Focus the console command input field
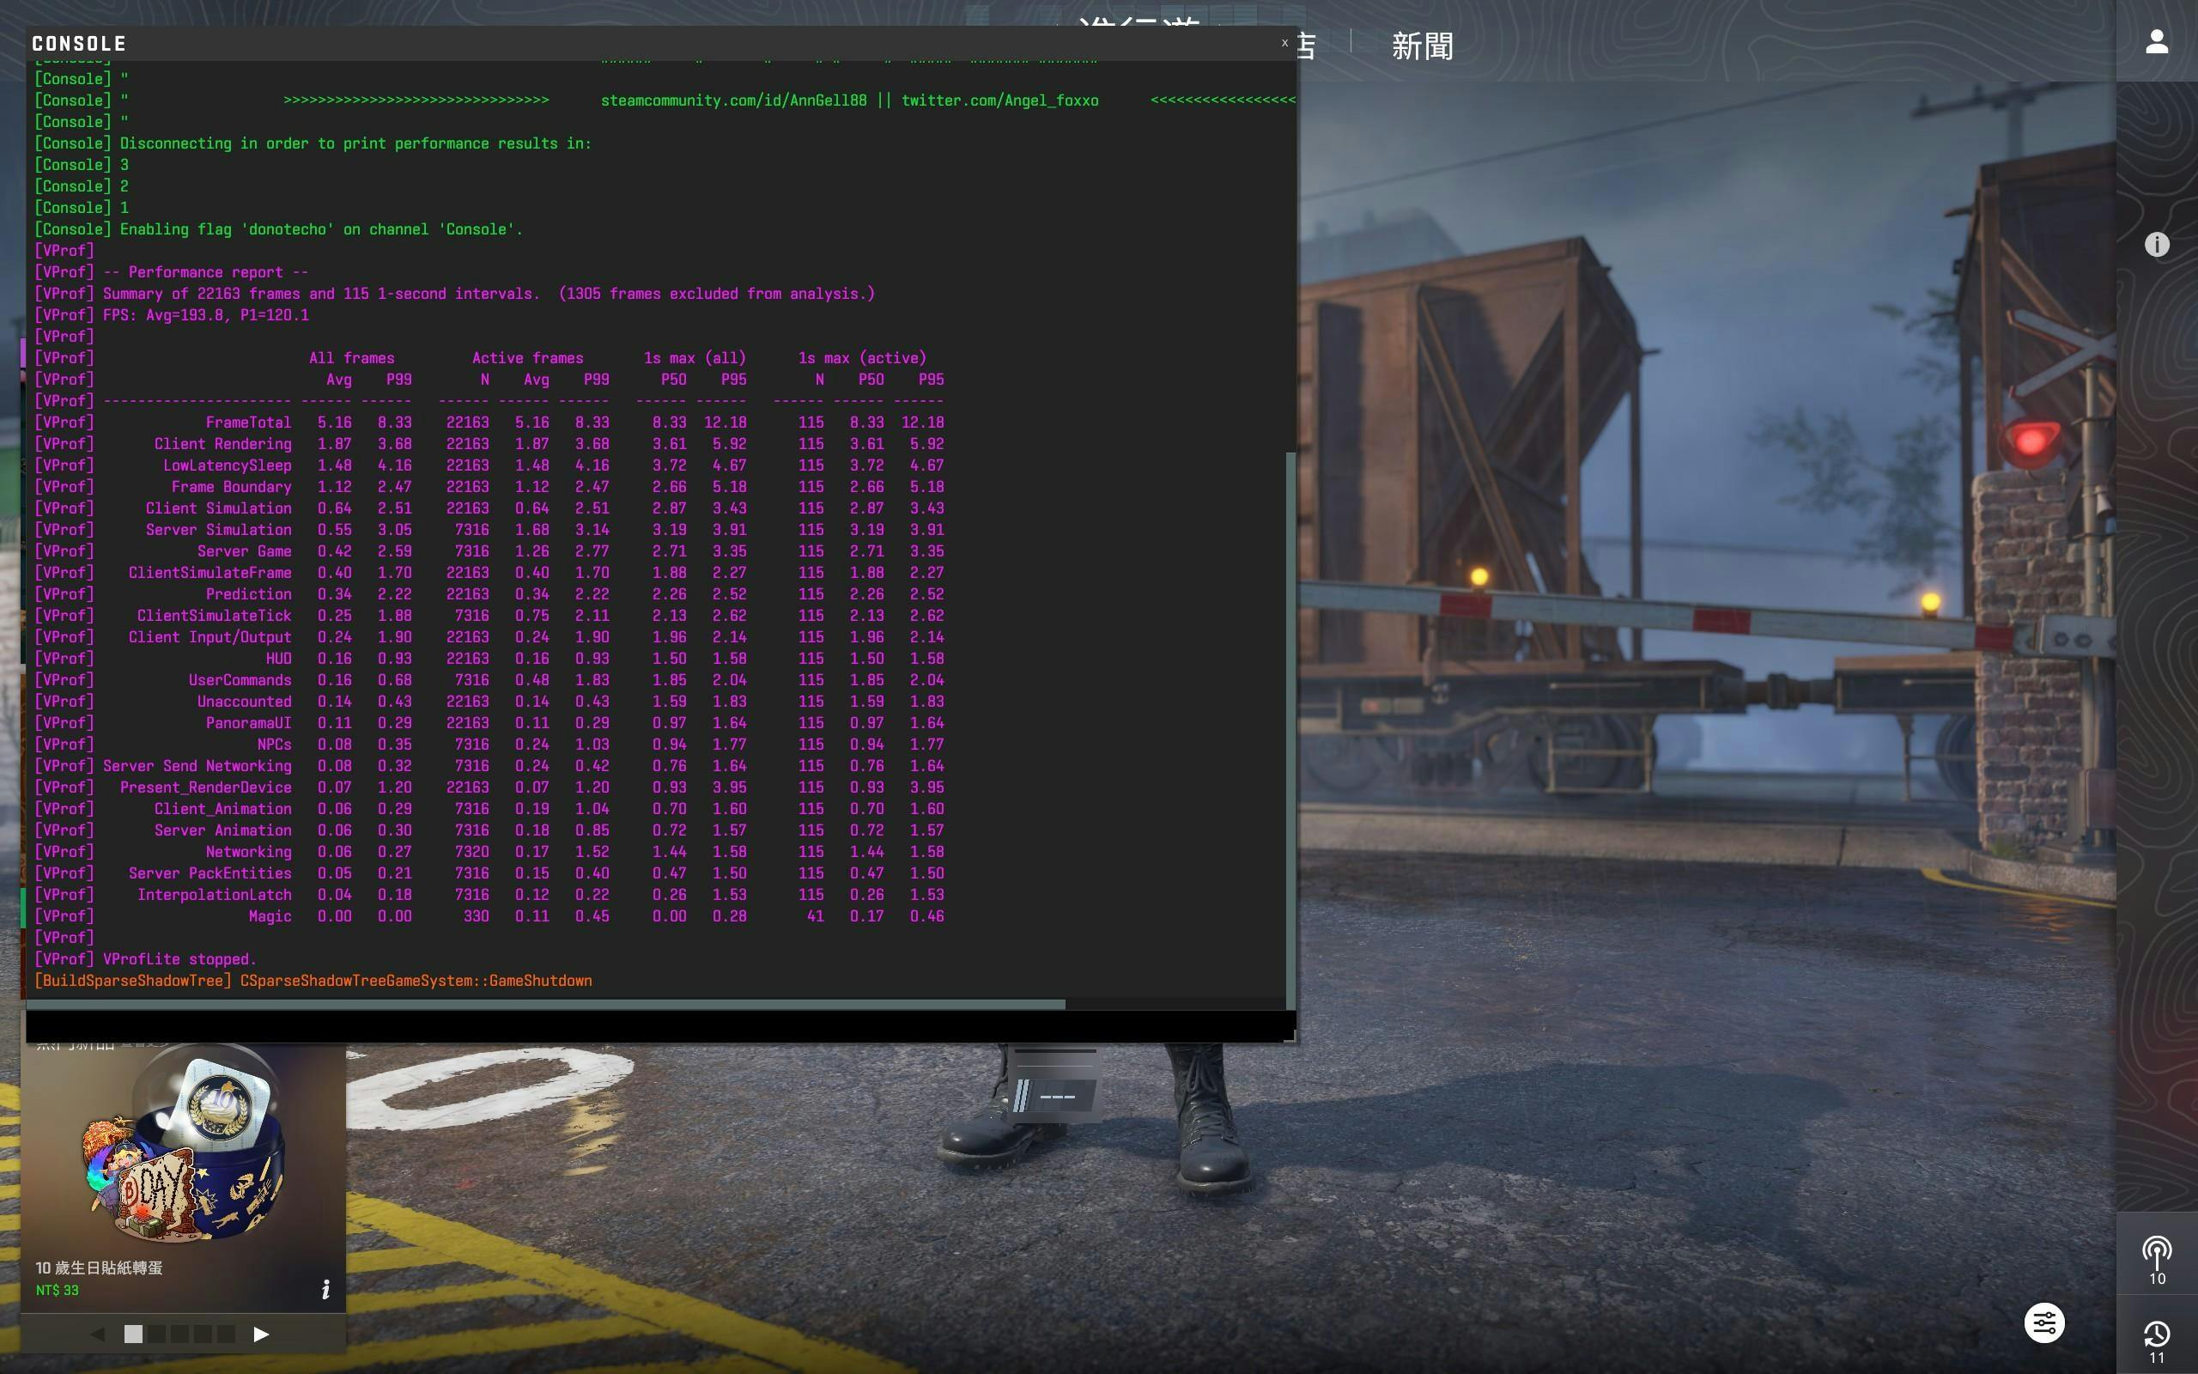Viewport: 2198px width, 1374px height. [x=654, y=1026]
